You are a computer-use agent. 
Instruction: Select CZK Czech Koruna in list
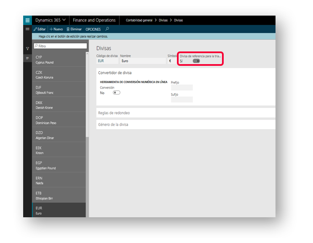point(59,75)
